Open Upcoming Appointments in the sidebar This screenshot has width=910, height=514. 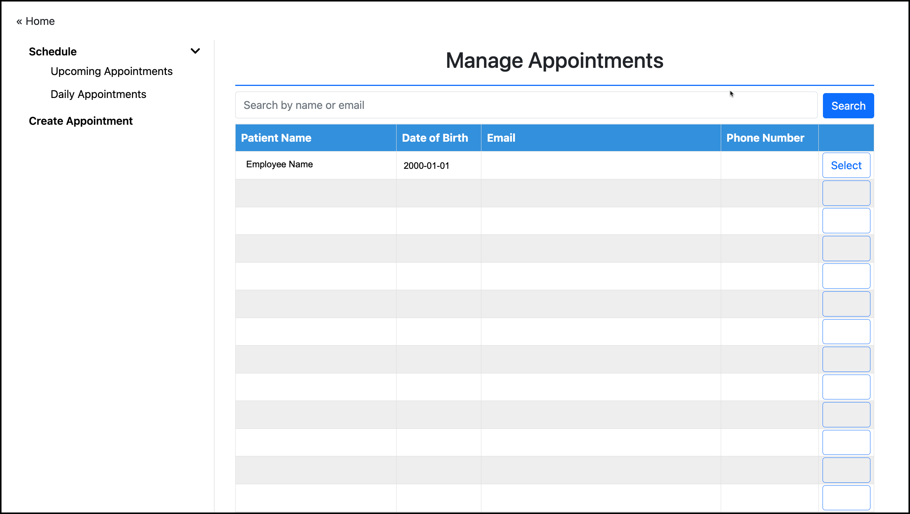pos(112,71)
